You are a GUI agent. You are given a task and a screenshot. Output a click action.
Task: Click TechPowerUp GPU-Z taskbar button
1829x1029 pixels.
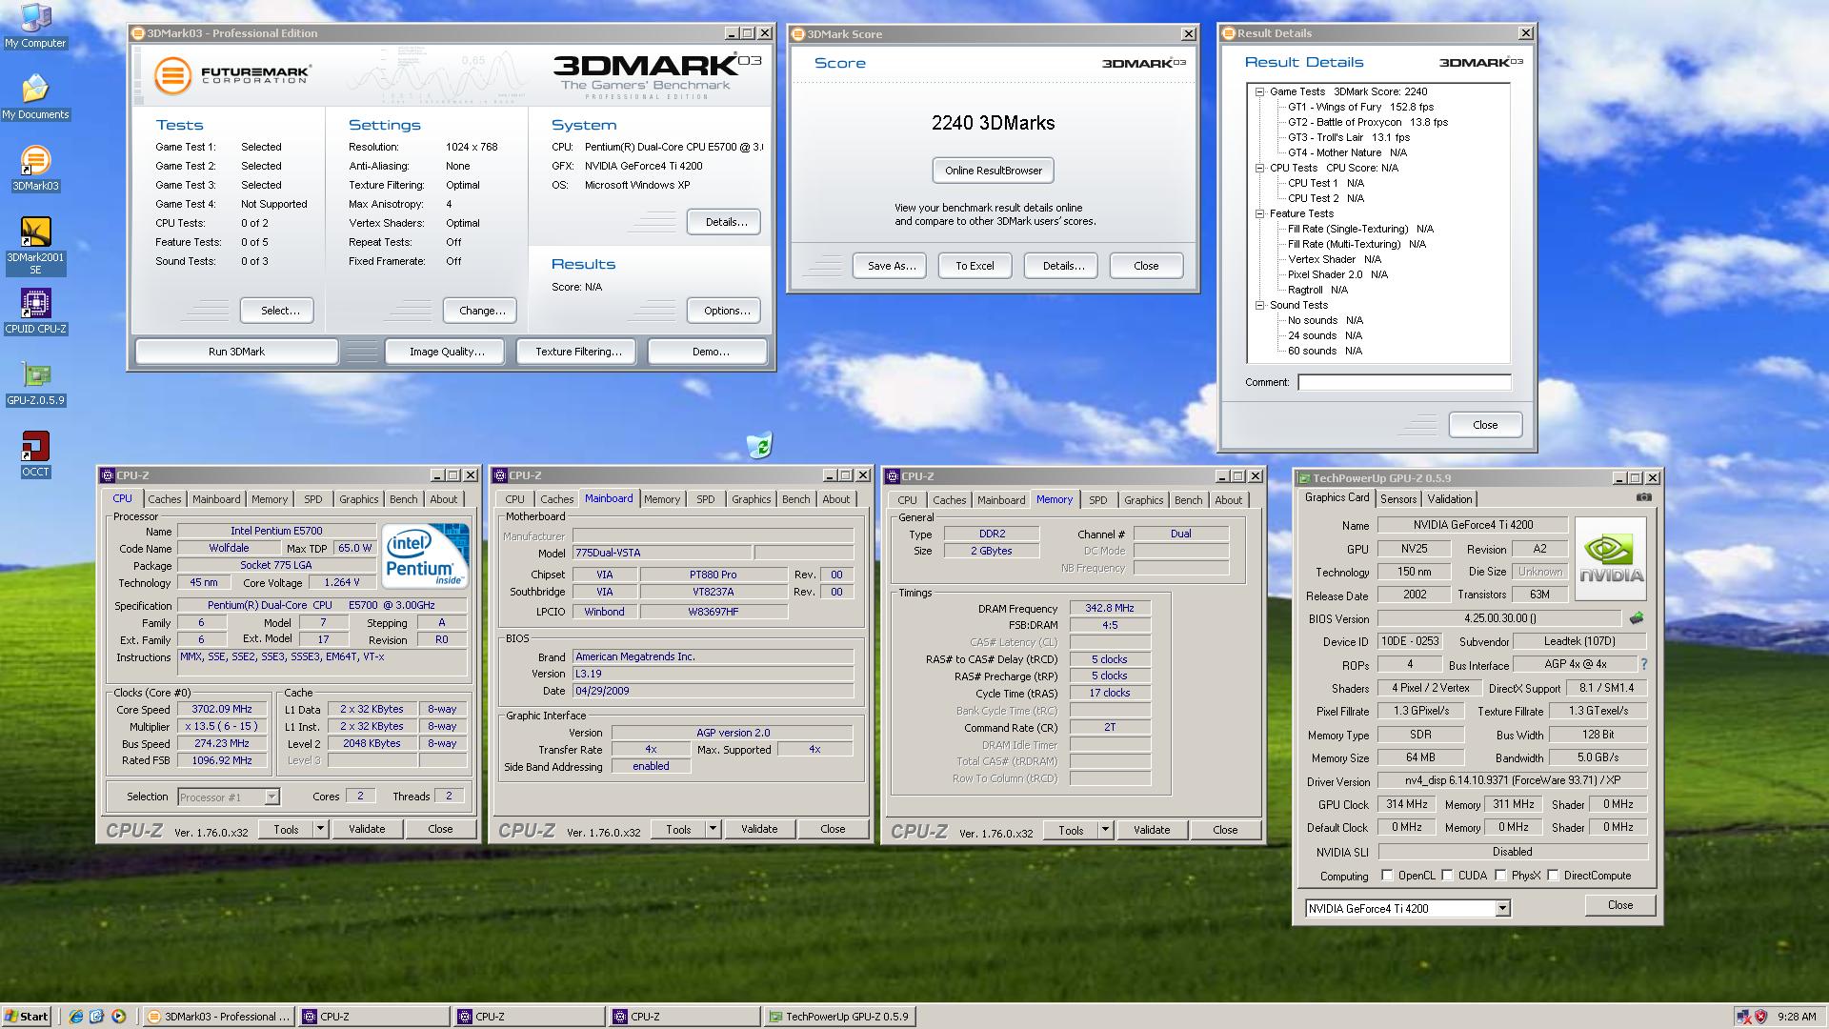pos(839,1017)
